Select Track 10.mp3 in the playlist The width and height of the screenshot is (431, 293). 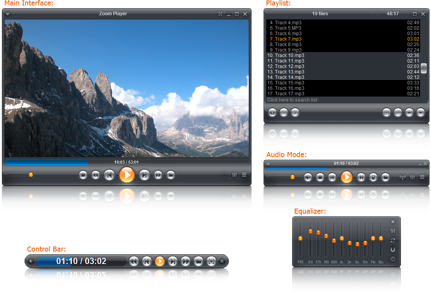(343, 55)
